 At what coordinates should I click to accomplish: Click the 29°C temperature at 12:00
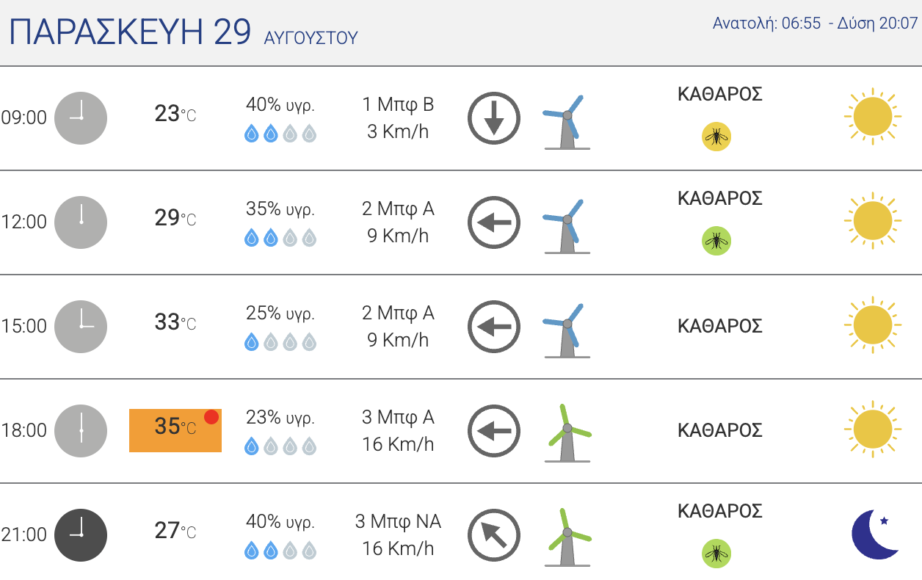[x=175, y=218]
